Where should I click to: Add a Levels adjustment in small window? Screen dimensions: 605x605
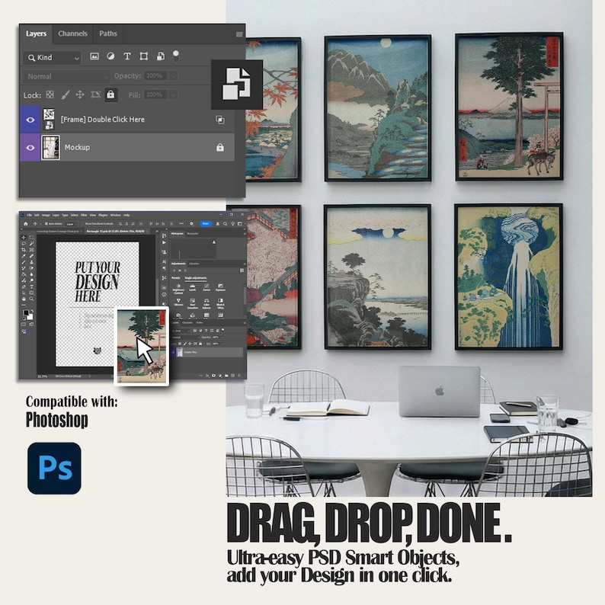click(x=193, y=287)
